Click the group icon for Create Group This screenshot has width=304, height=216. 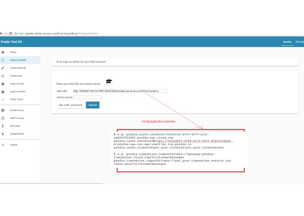[x=3, y=110]
